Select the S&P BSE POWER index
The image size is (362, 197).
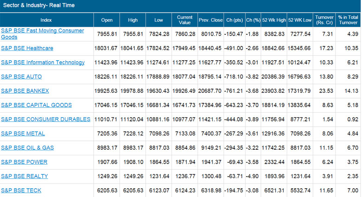24,162
